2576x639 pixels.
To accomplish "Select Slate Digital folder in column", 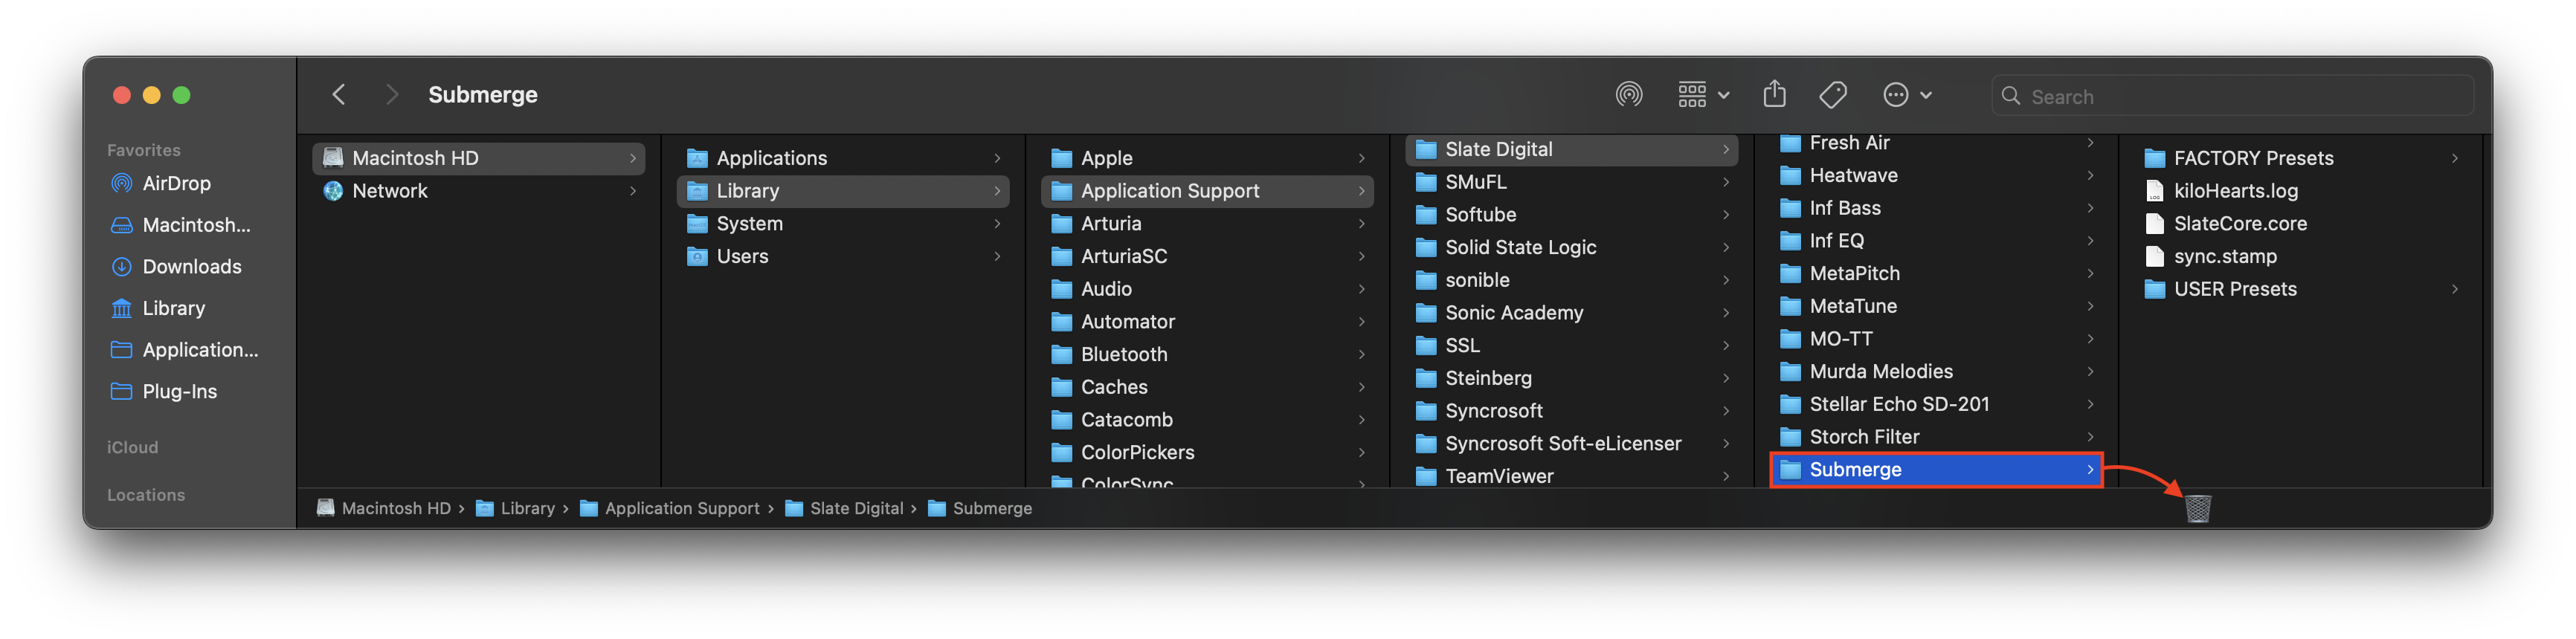I will [x=1571, y=150].
